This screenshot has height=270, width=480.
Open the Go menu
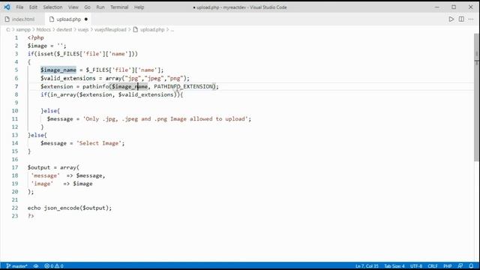(87, 7)
